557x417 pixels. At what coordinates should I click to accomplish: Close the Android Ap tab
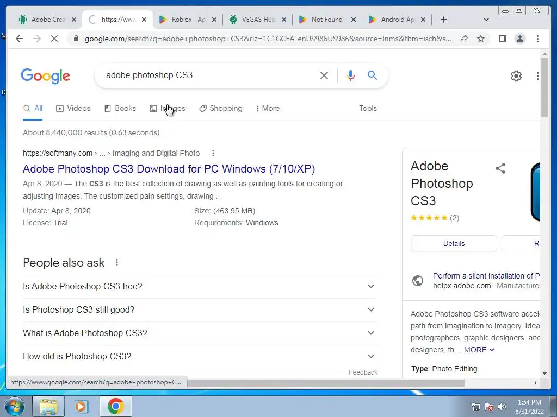coord(423,20)
